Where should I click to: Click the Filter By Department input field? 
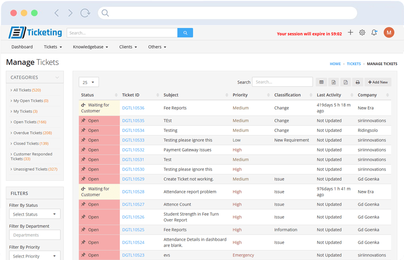click(35, 235)
